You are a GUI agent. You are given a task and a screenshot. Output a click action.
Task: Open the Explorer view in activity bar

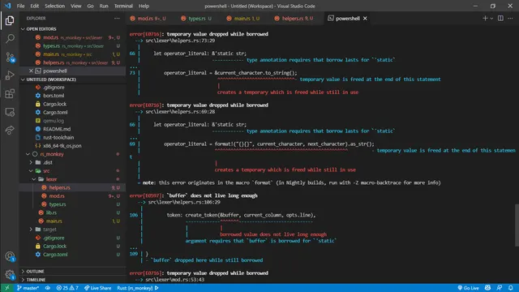point(10,20)
